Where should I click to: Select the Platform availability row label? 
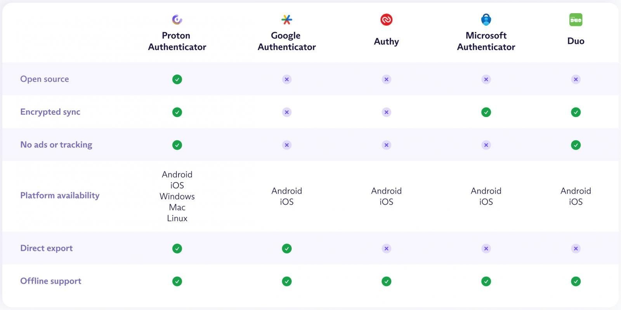click(60, 195)
